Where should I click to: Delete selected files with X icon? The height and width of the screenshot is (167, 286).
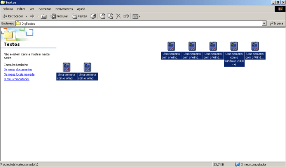[118, 16]
